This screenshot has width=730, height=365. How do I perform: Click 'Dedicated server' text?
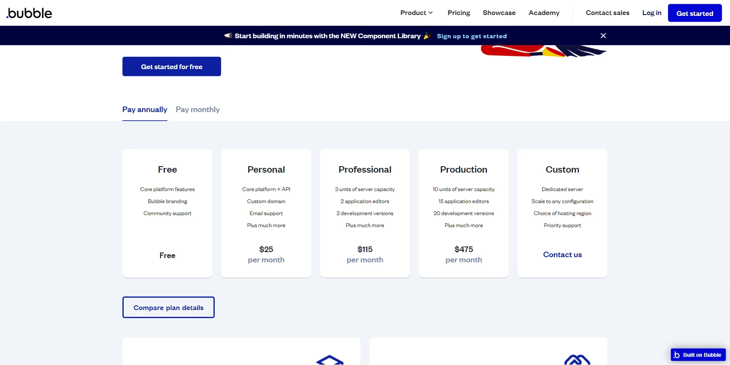click(563, 189)
